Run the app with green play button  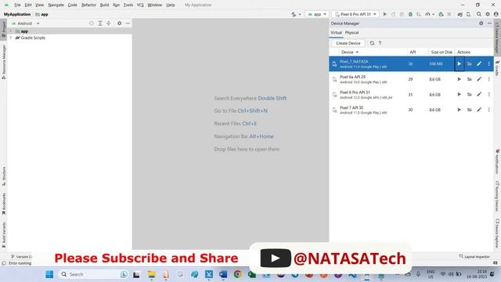(384, 14)
